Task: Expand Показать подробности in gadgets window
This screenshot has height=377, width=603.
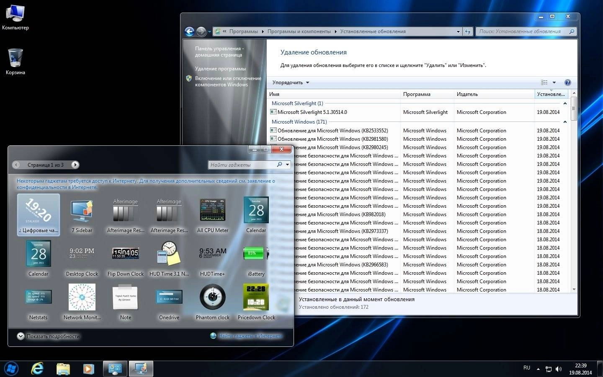Action: click(x=48, y=336)
